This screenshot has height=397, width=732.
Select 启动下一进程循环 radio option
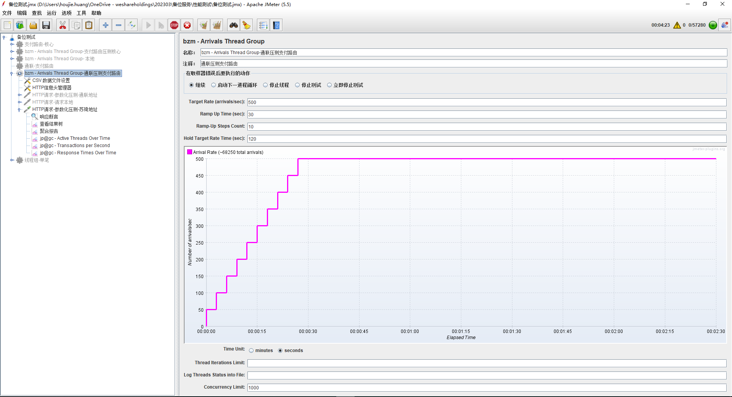[213, 85]
